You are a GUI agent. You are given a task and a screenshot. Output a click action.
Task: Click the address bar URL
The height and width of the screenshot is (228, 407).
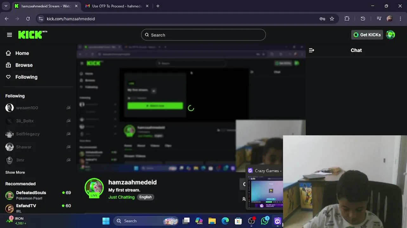pos(71,19)
